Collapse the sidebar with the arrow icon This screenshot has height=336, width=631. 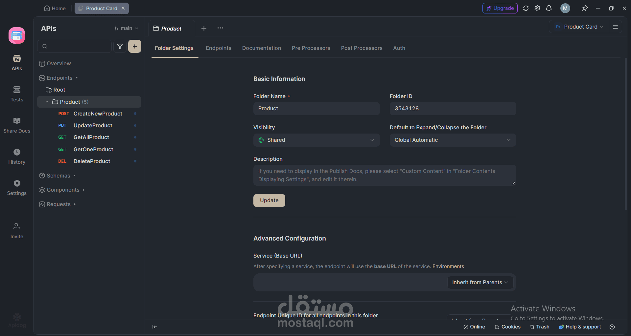click(x=155, y=327)
